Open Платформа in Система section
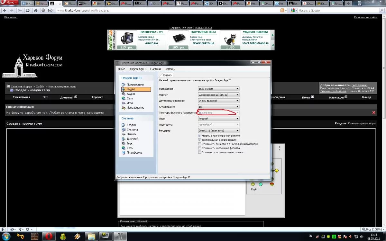 (x=134, y=153)
